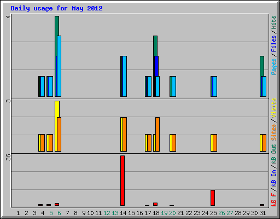
Task: Select day "11" on the x-axis
Action: 98,213
